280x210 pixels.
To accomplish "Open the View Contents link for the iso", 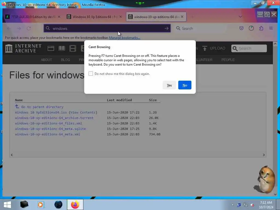I will [84, 112].
